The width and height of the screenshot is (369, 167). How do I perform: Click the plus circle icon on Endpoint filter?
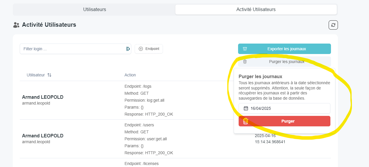(141, 49)
